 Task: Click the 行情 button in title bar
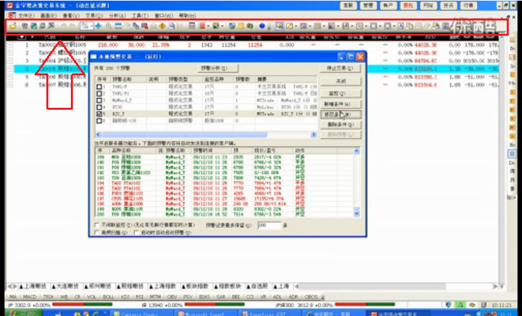pyautogui.click(x=469, y=5)
